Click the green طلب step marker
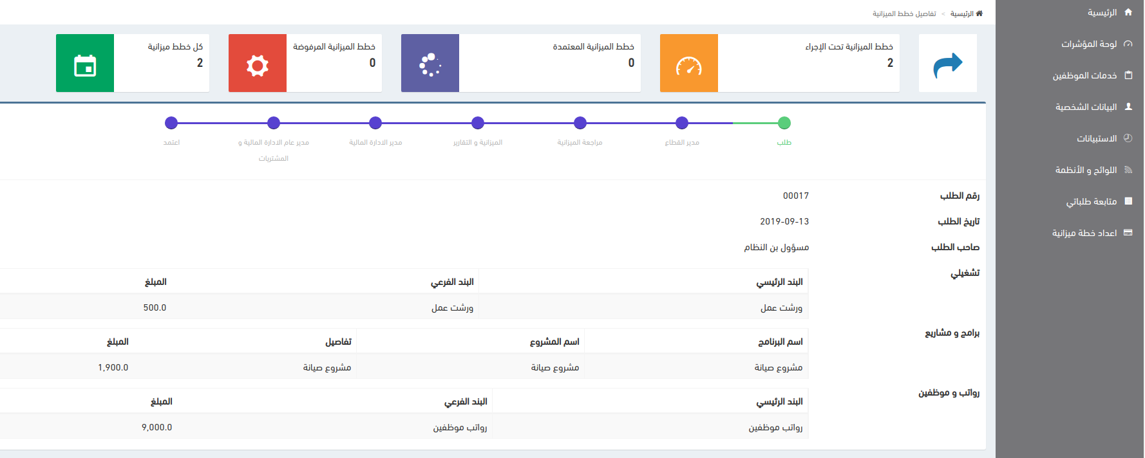Viewport: 1145px width, 458px height. pos(784,123)
